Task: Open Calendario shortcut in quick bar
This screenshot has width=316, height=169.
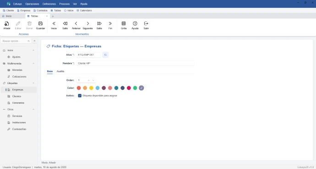Action: click(x=84, y=11)
